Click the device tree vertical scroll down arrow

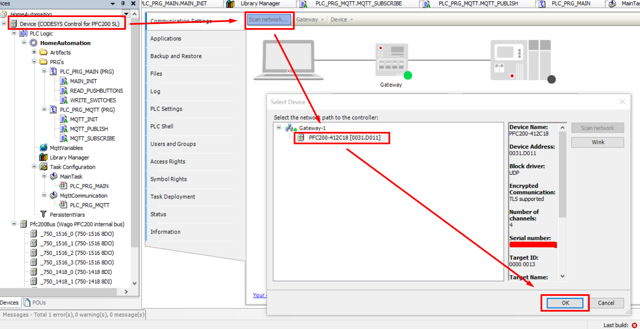pos(135,283)
